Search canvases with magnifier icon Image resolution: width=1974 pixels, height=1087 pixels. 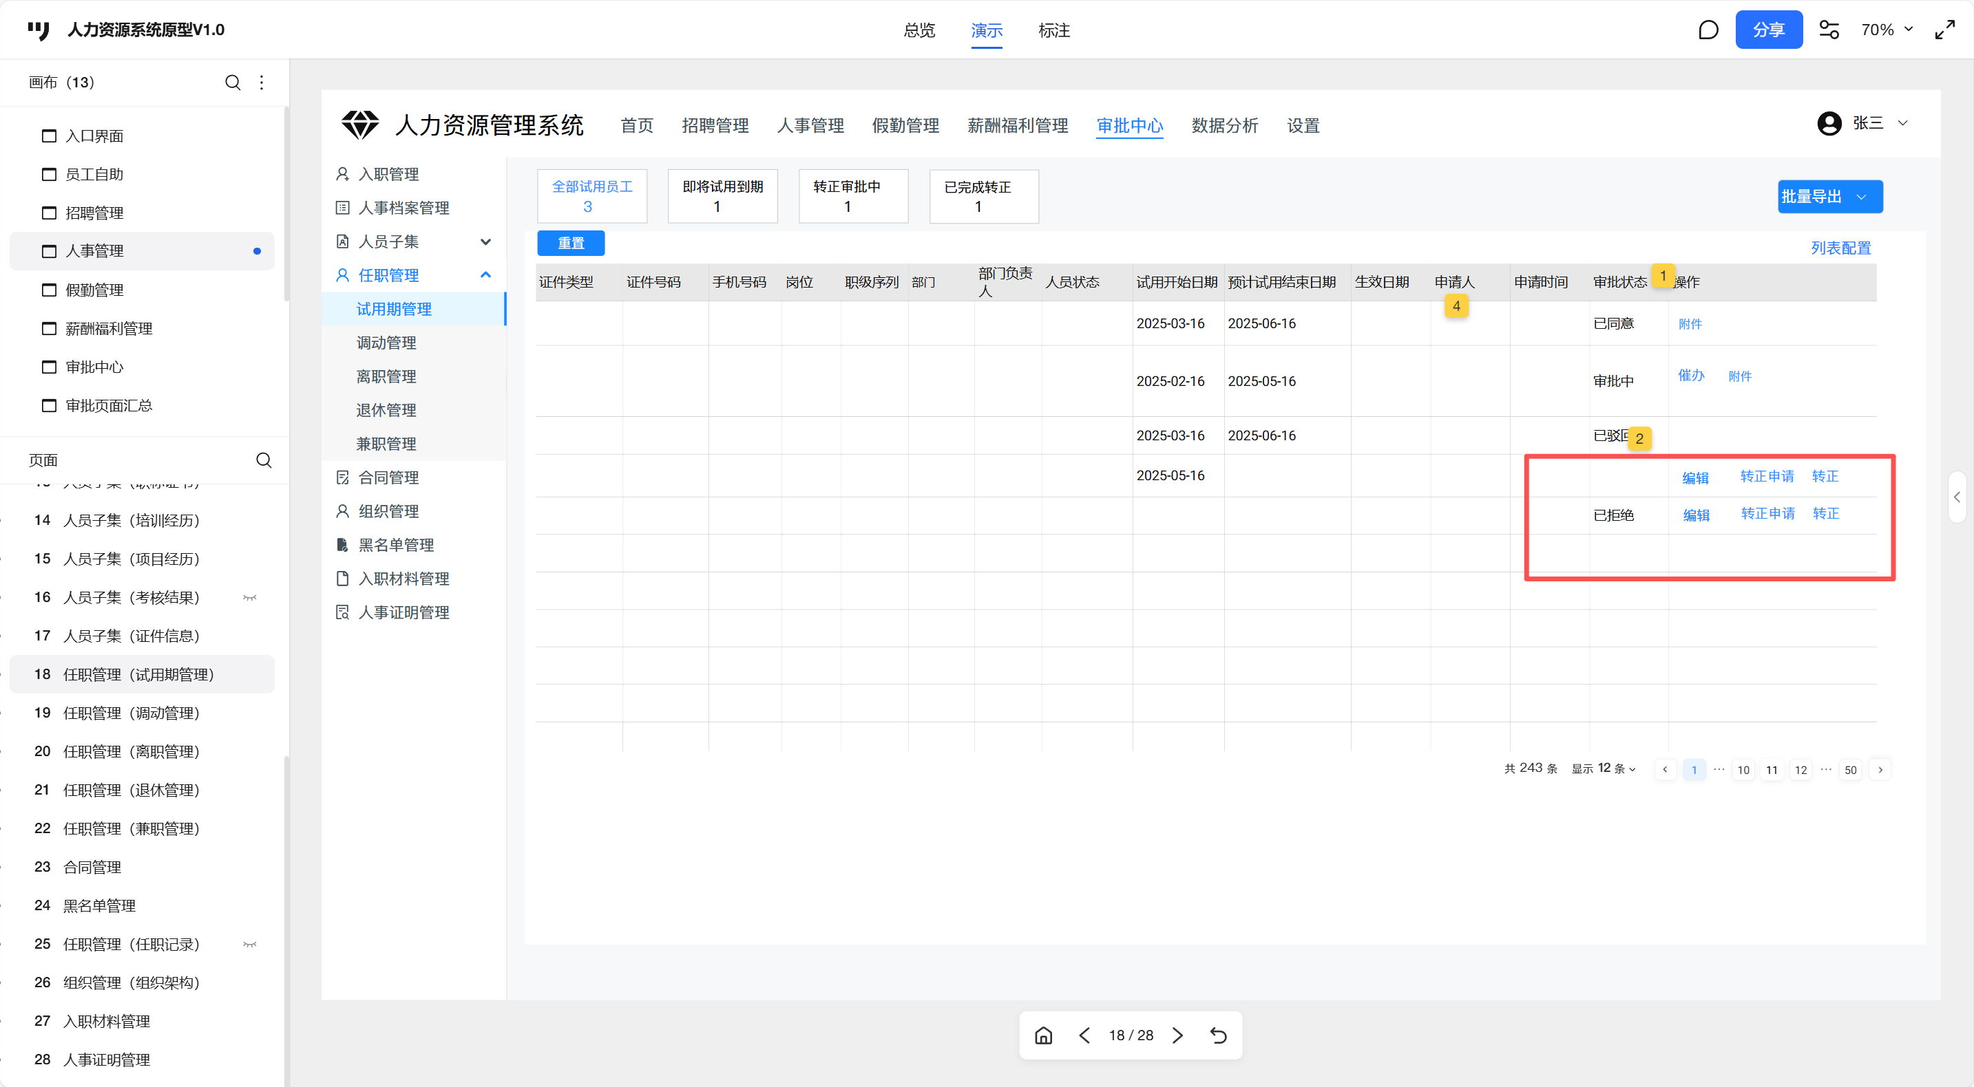coord(233,82)
